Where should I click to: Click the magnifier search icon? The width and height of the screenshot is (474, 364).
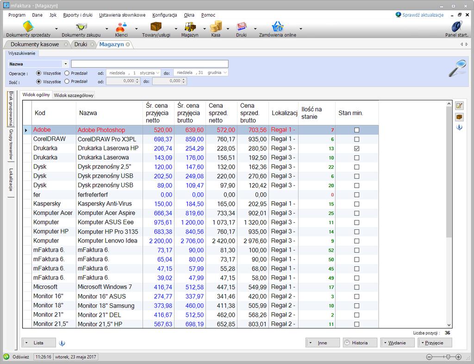click(457, 68)
